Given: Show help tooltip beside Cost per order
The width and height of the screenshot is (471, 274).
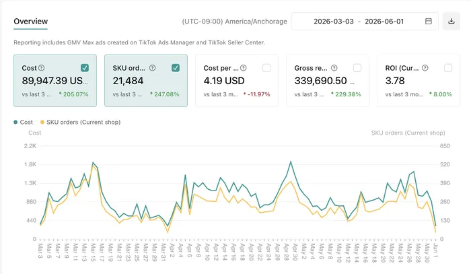Looking at the screenshot, I should tap(244, 68).
